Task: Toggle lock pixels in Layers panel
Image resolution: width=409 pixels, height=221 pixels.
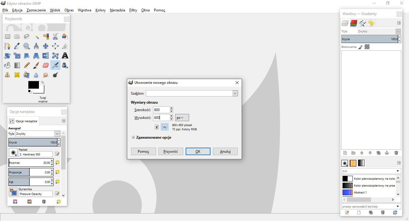Action: tap(360, 47)
